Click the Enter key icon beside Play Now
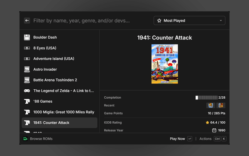The image size is (249, 156). click(x=189, y=139)
